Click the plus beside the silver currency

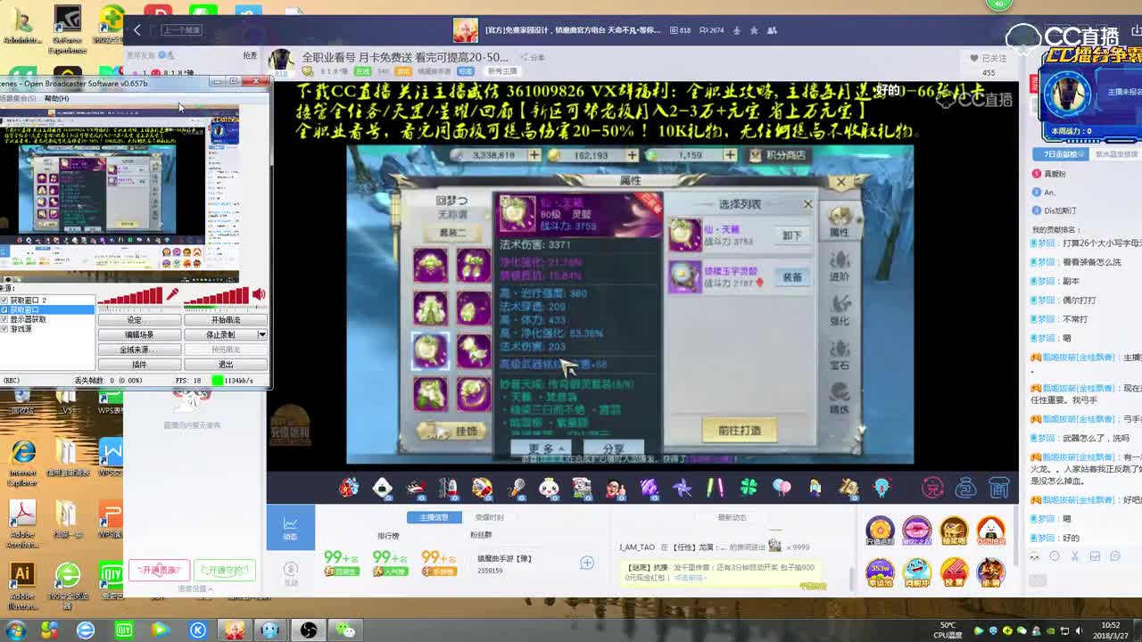click(x=534, y=155)
